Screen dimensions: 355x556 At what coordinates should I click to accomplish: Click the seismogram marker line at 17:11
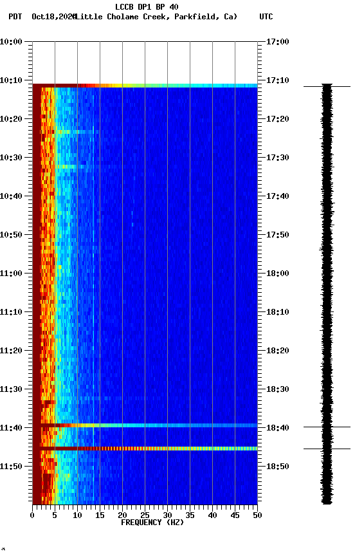[327, 86]
